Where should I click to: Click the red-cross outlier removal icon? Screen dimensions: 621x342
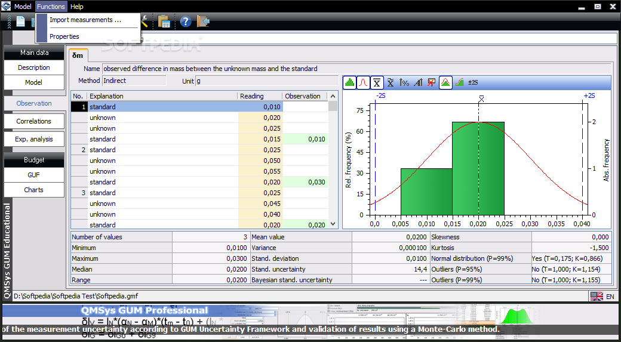pyautogui.click(x=432, y=83)
